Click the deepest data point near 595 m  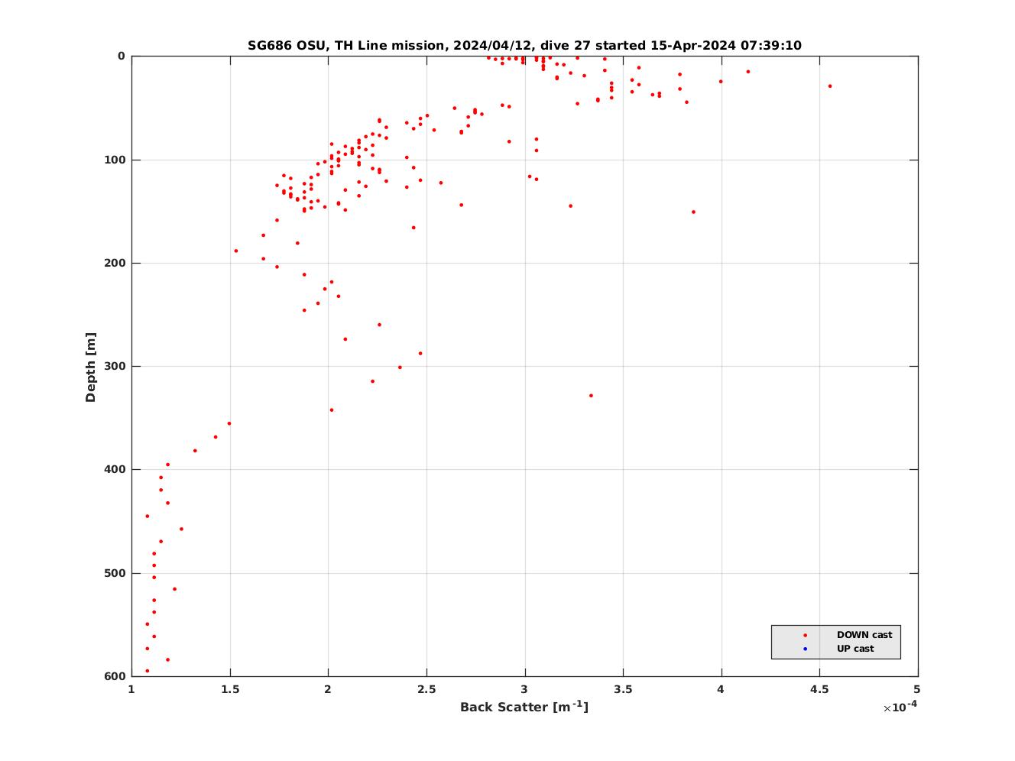[148, 671]
